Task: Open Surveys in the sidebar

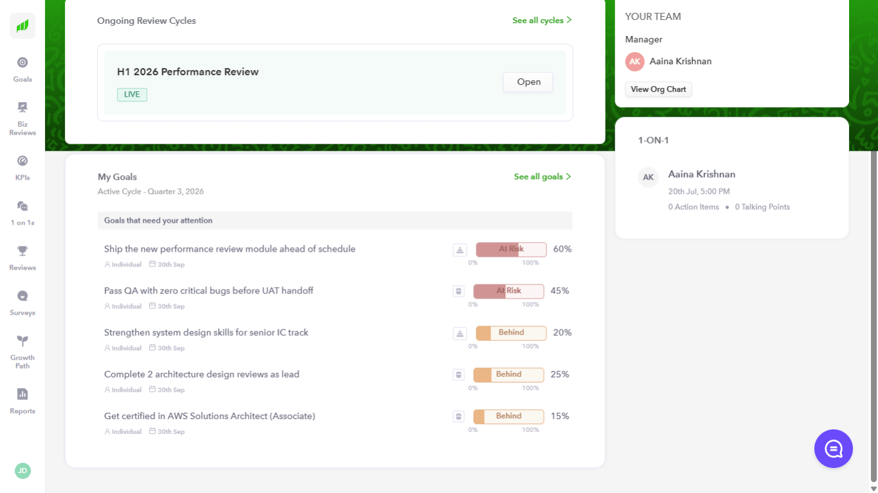Action: click(22, 303)
